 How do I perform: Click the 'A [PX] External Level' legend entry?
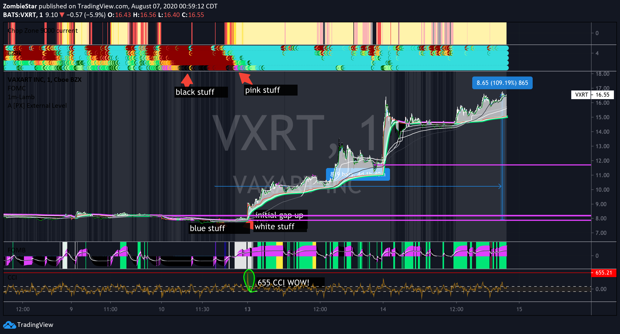tap(37, 106)
